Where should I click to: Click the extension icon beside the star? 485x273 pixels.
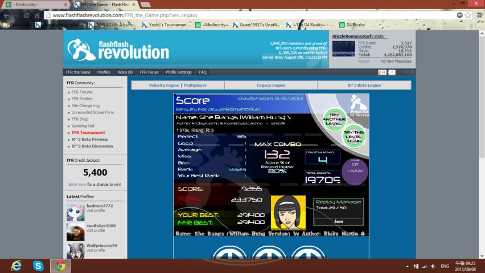pos(459,15)
